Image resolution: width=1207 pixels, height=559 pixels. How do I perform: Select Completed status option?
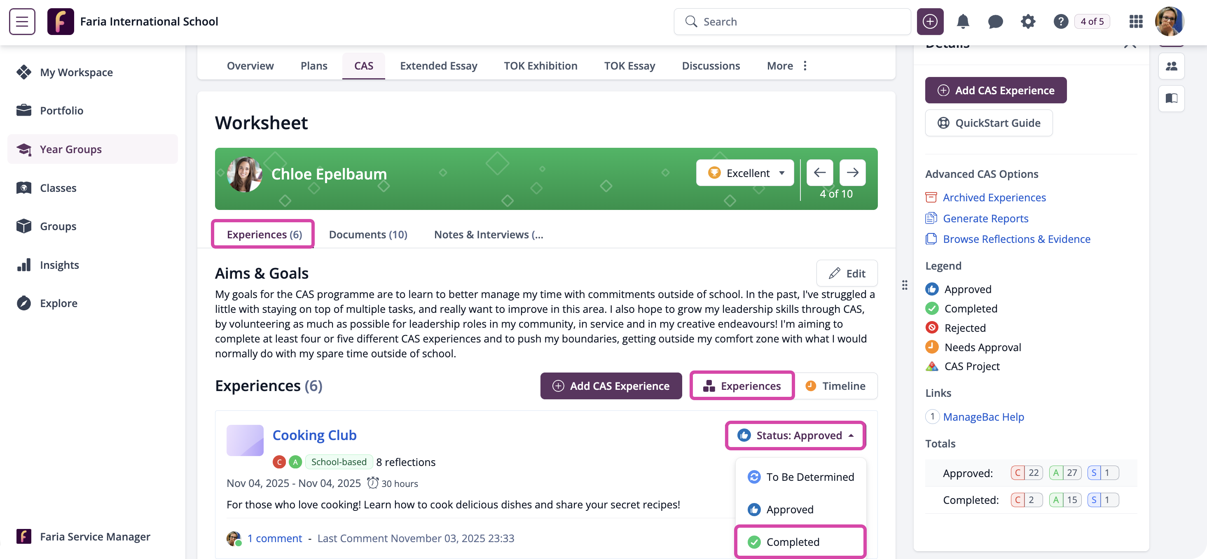pos(800,542)
